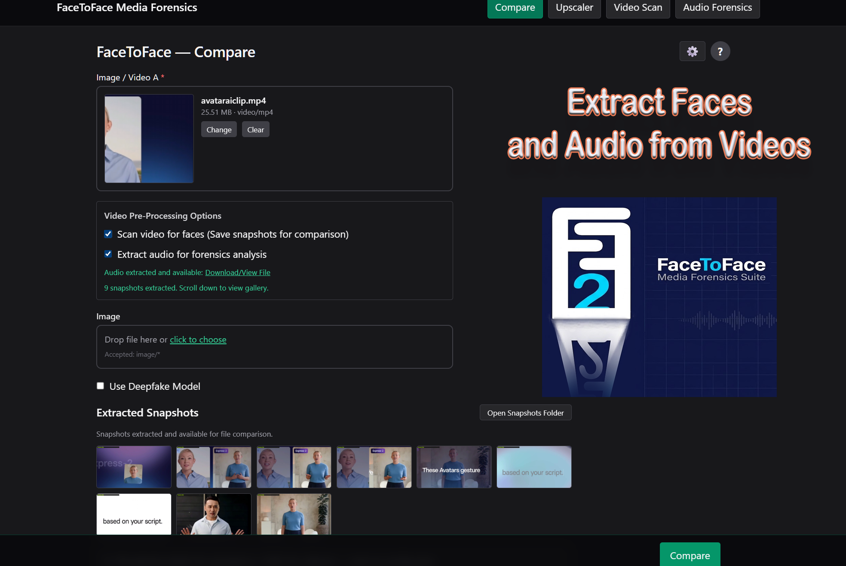846x566 pixels.
Task: Click '9 snapshots extracted' status message
Action: [186, 288]
